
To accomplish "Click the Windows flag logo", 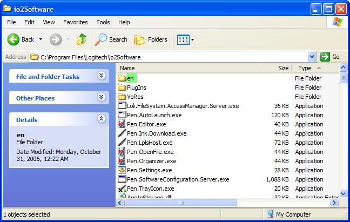I will (x=338, y=22).
